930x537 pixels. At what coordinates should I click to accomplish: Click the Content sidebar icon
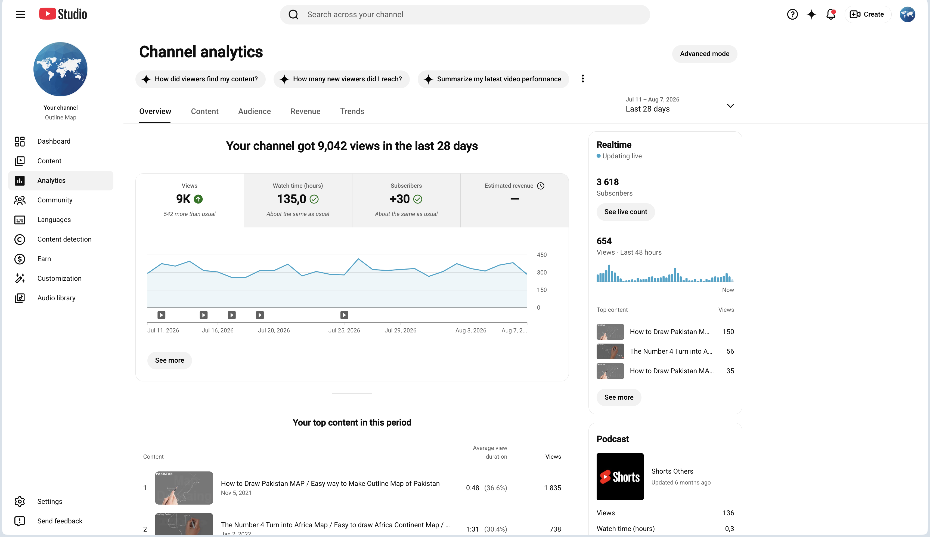[x=20, y=161]
